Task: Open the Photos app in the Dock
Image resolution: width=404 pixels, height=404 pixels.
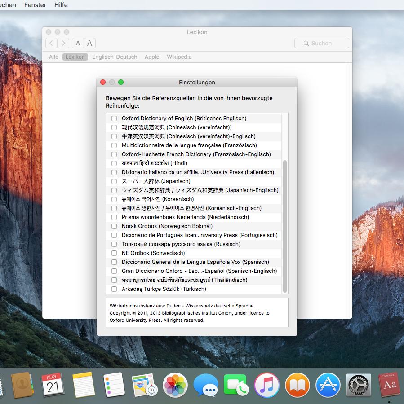Action: [x=175, y=385]
